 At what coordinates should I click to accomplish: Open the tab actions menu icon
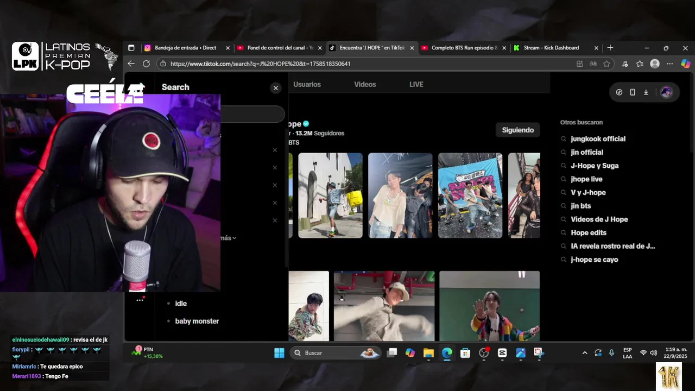[131, 48]
